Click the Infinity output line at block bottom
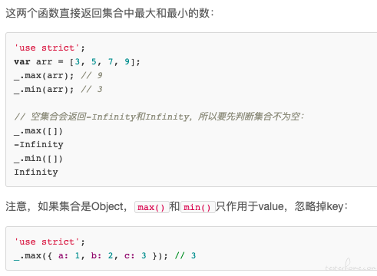This screenshot has width=377, height=276. point(36,172)
